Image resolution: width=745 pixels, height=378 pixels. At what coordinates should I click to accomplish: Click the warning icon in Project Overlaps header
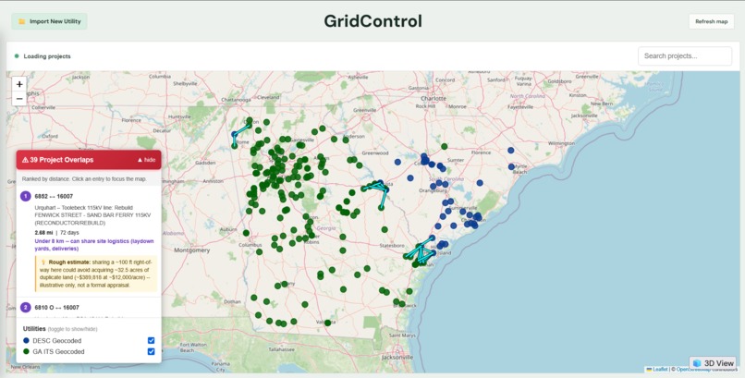coord(25,160)
